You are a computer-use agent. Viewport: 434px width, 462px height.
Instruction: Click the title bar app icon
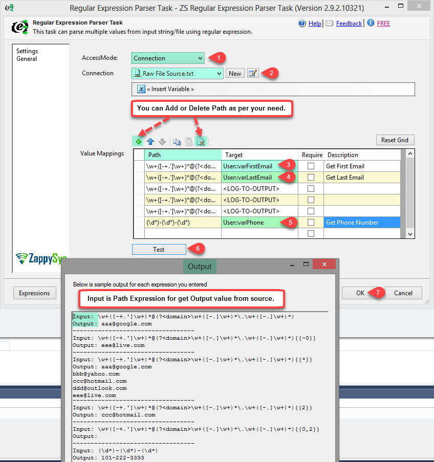pyautogui.click(x=9, y=7)
